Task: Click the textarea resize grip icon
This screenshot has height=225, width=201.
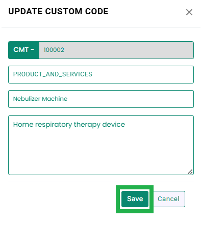Action: 190,172
